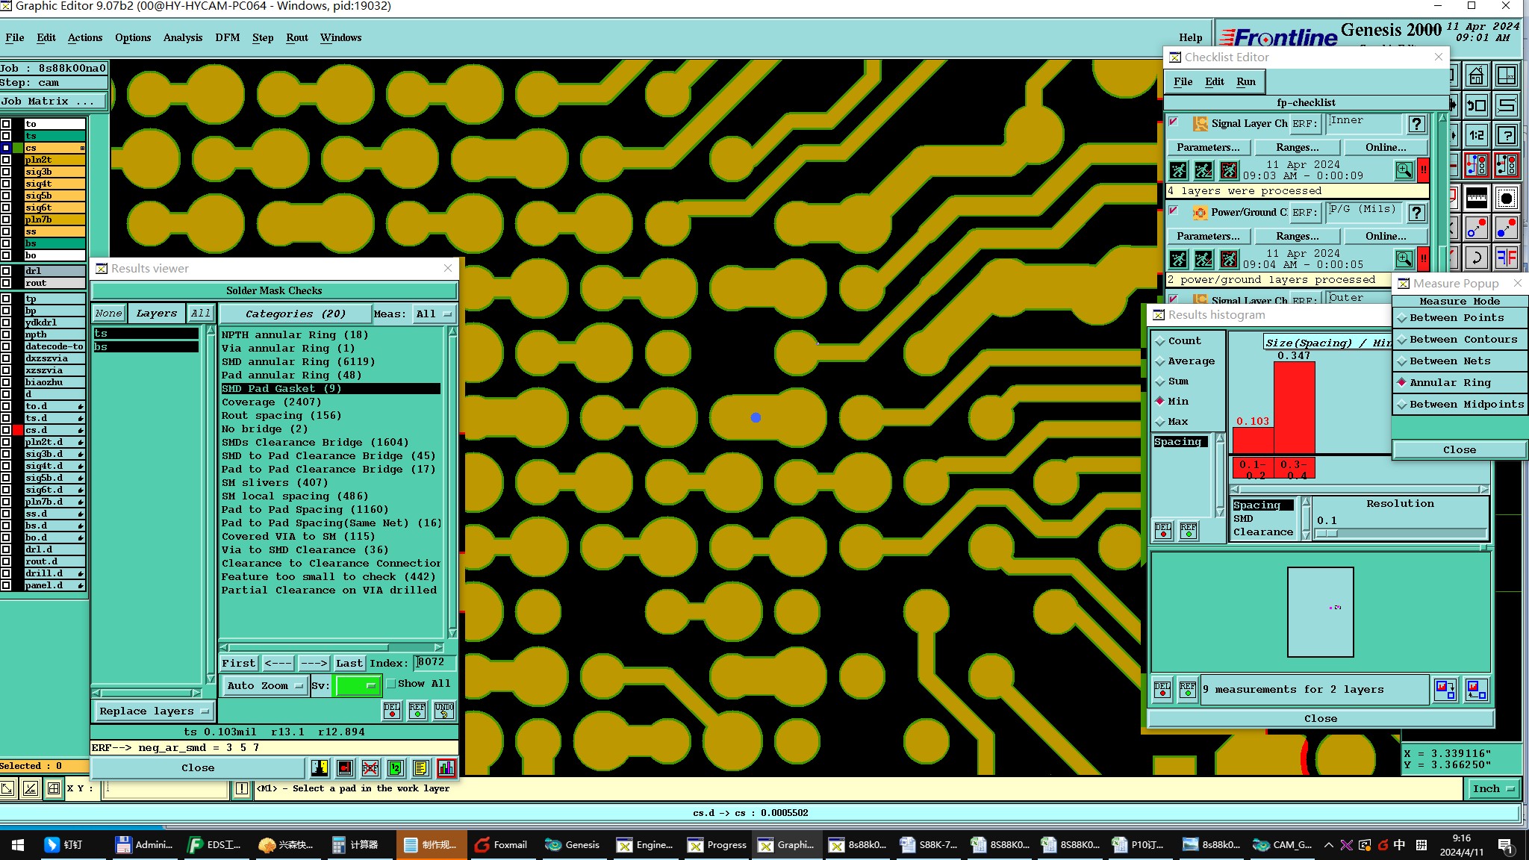Uncheck the Signal Layer Inner checklist item
This screenshot has width=1529, height=860.
coord(1174,122)
